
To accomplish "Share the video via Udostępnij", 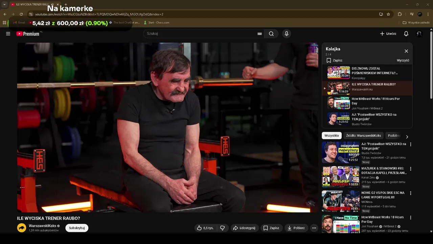I will click(x=244, y=228).
